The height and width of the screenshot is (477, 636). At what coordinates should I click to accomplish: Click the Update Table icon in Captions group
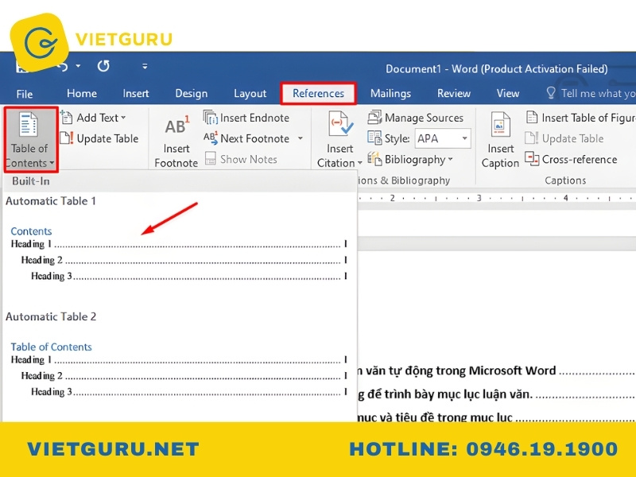point(532,138)
